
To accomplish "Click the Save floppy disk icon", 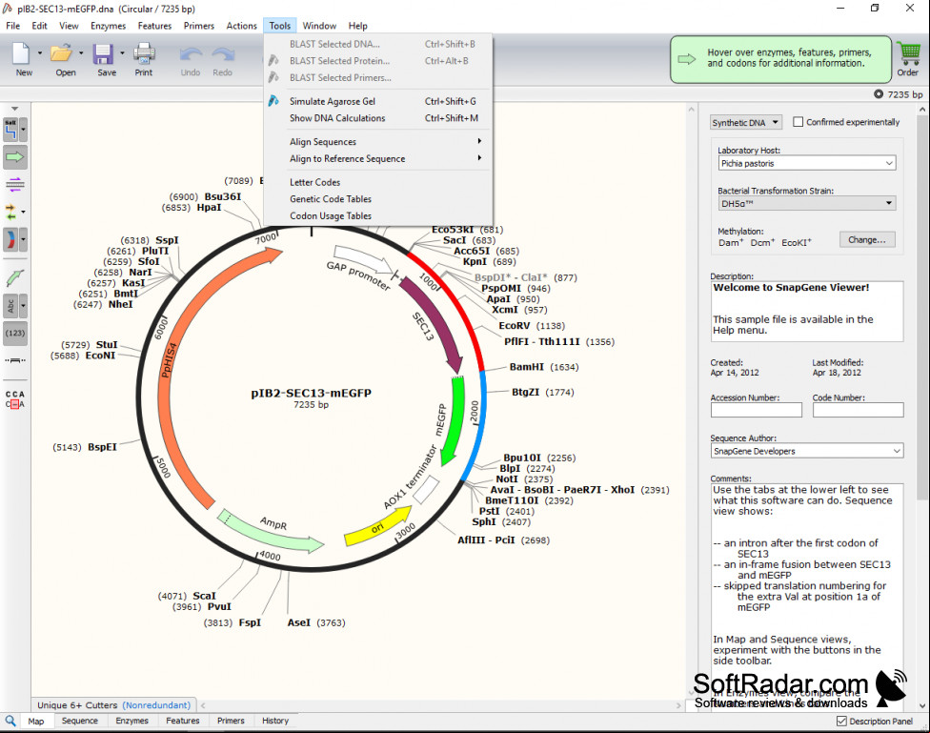I will click(x=103, y=54).
